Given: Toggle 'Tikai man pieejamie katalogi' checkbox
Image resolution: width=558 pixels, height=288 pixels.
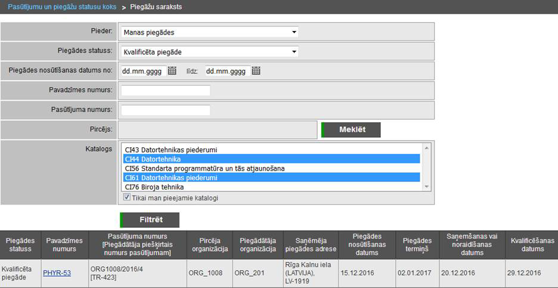Looking at the screenshot, I should click(126, 197).
